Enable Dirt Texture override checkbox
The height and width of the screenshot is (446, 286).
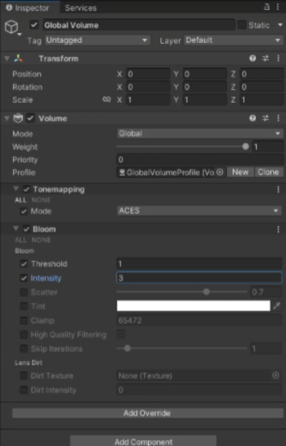(24, 375)
